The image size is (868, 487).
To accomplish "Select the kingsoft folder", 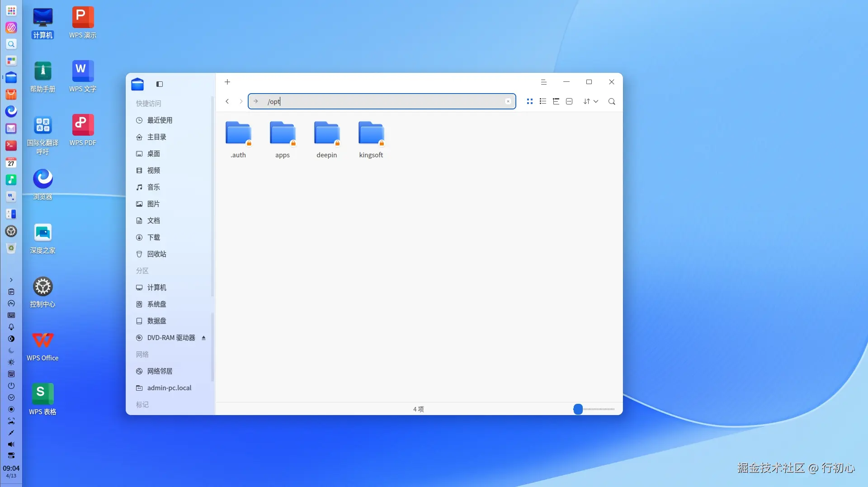I will tap(371, 139).
